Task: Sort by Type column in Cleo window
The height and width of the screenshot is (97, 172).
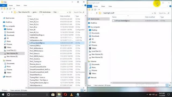Action: 77,16
